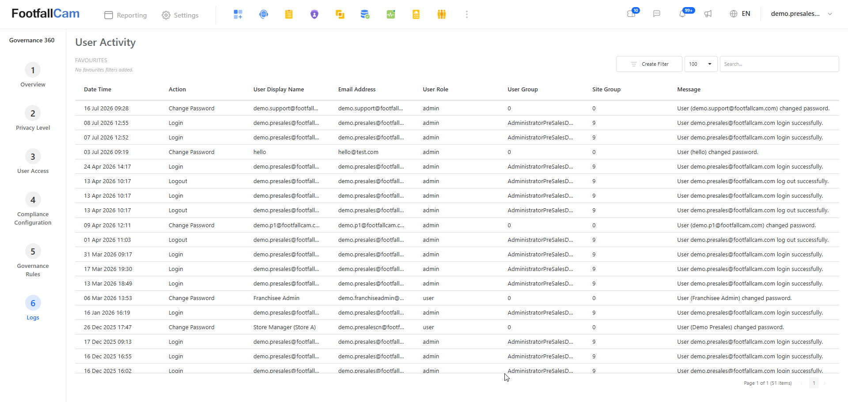Screen dimensions: 848x402
Task: Click the next page pagination arrow
Action: (825, 383)
